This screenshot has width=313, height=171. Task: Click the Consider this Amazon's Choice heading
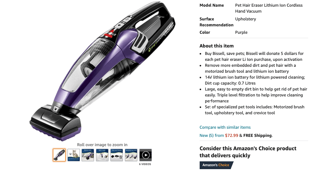pos(248,152)
